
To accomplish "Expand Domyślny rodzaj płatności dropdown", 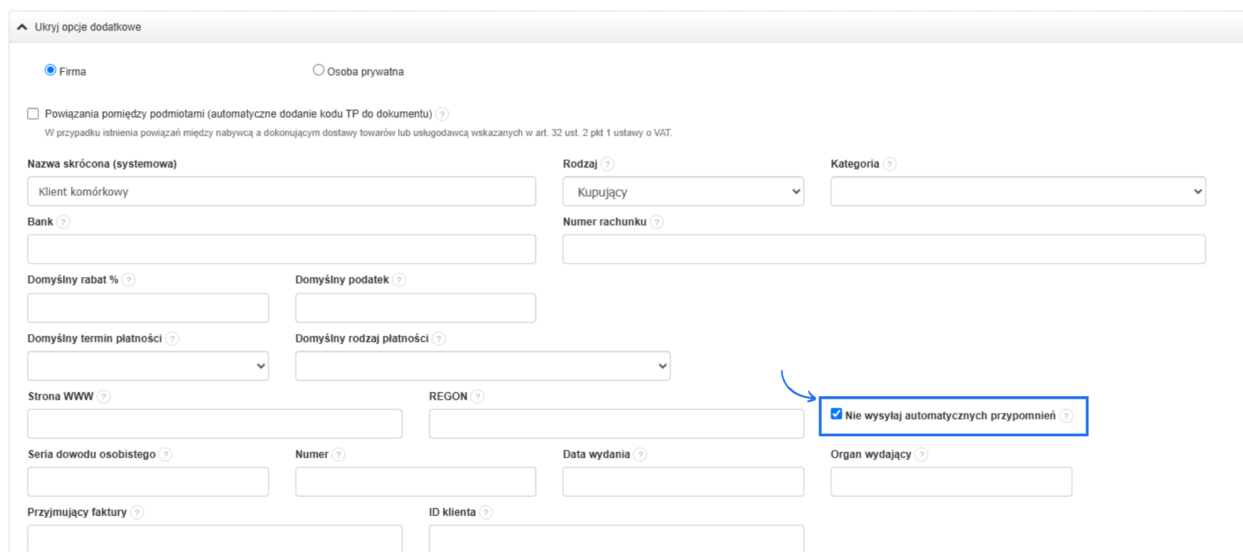I will [482, 366].
